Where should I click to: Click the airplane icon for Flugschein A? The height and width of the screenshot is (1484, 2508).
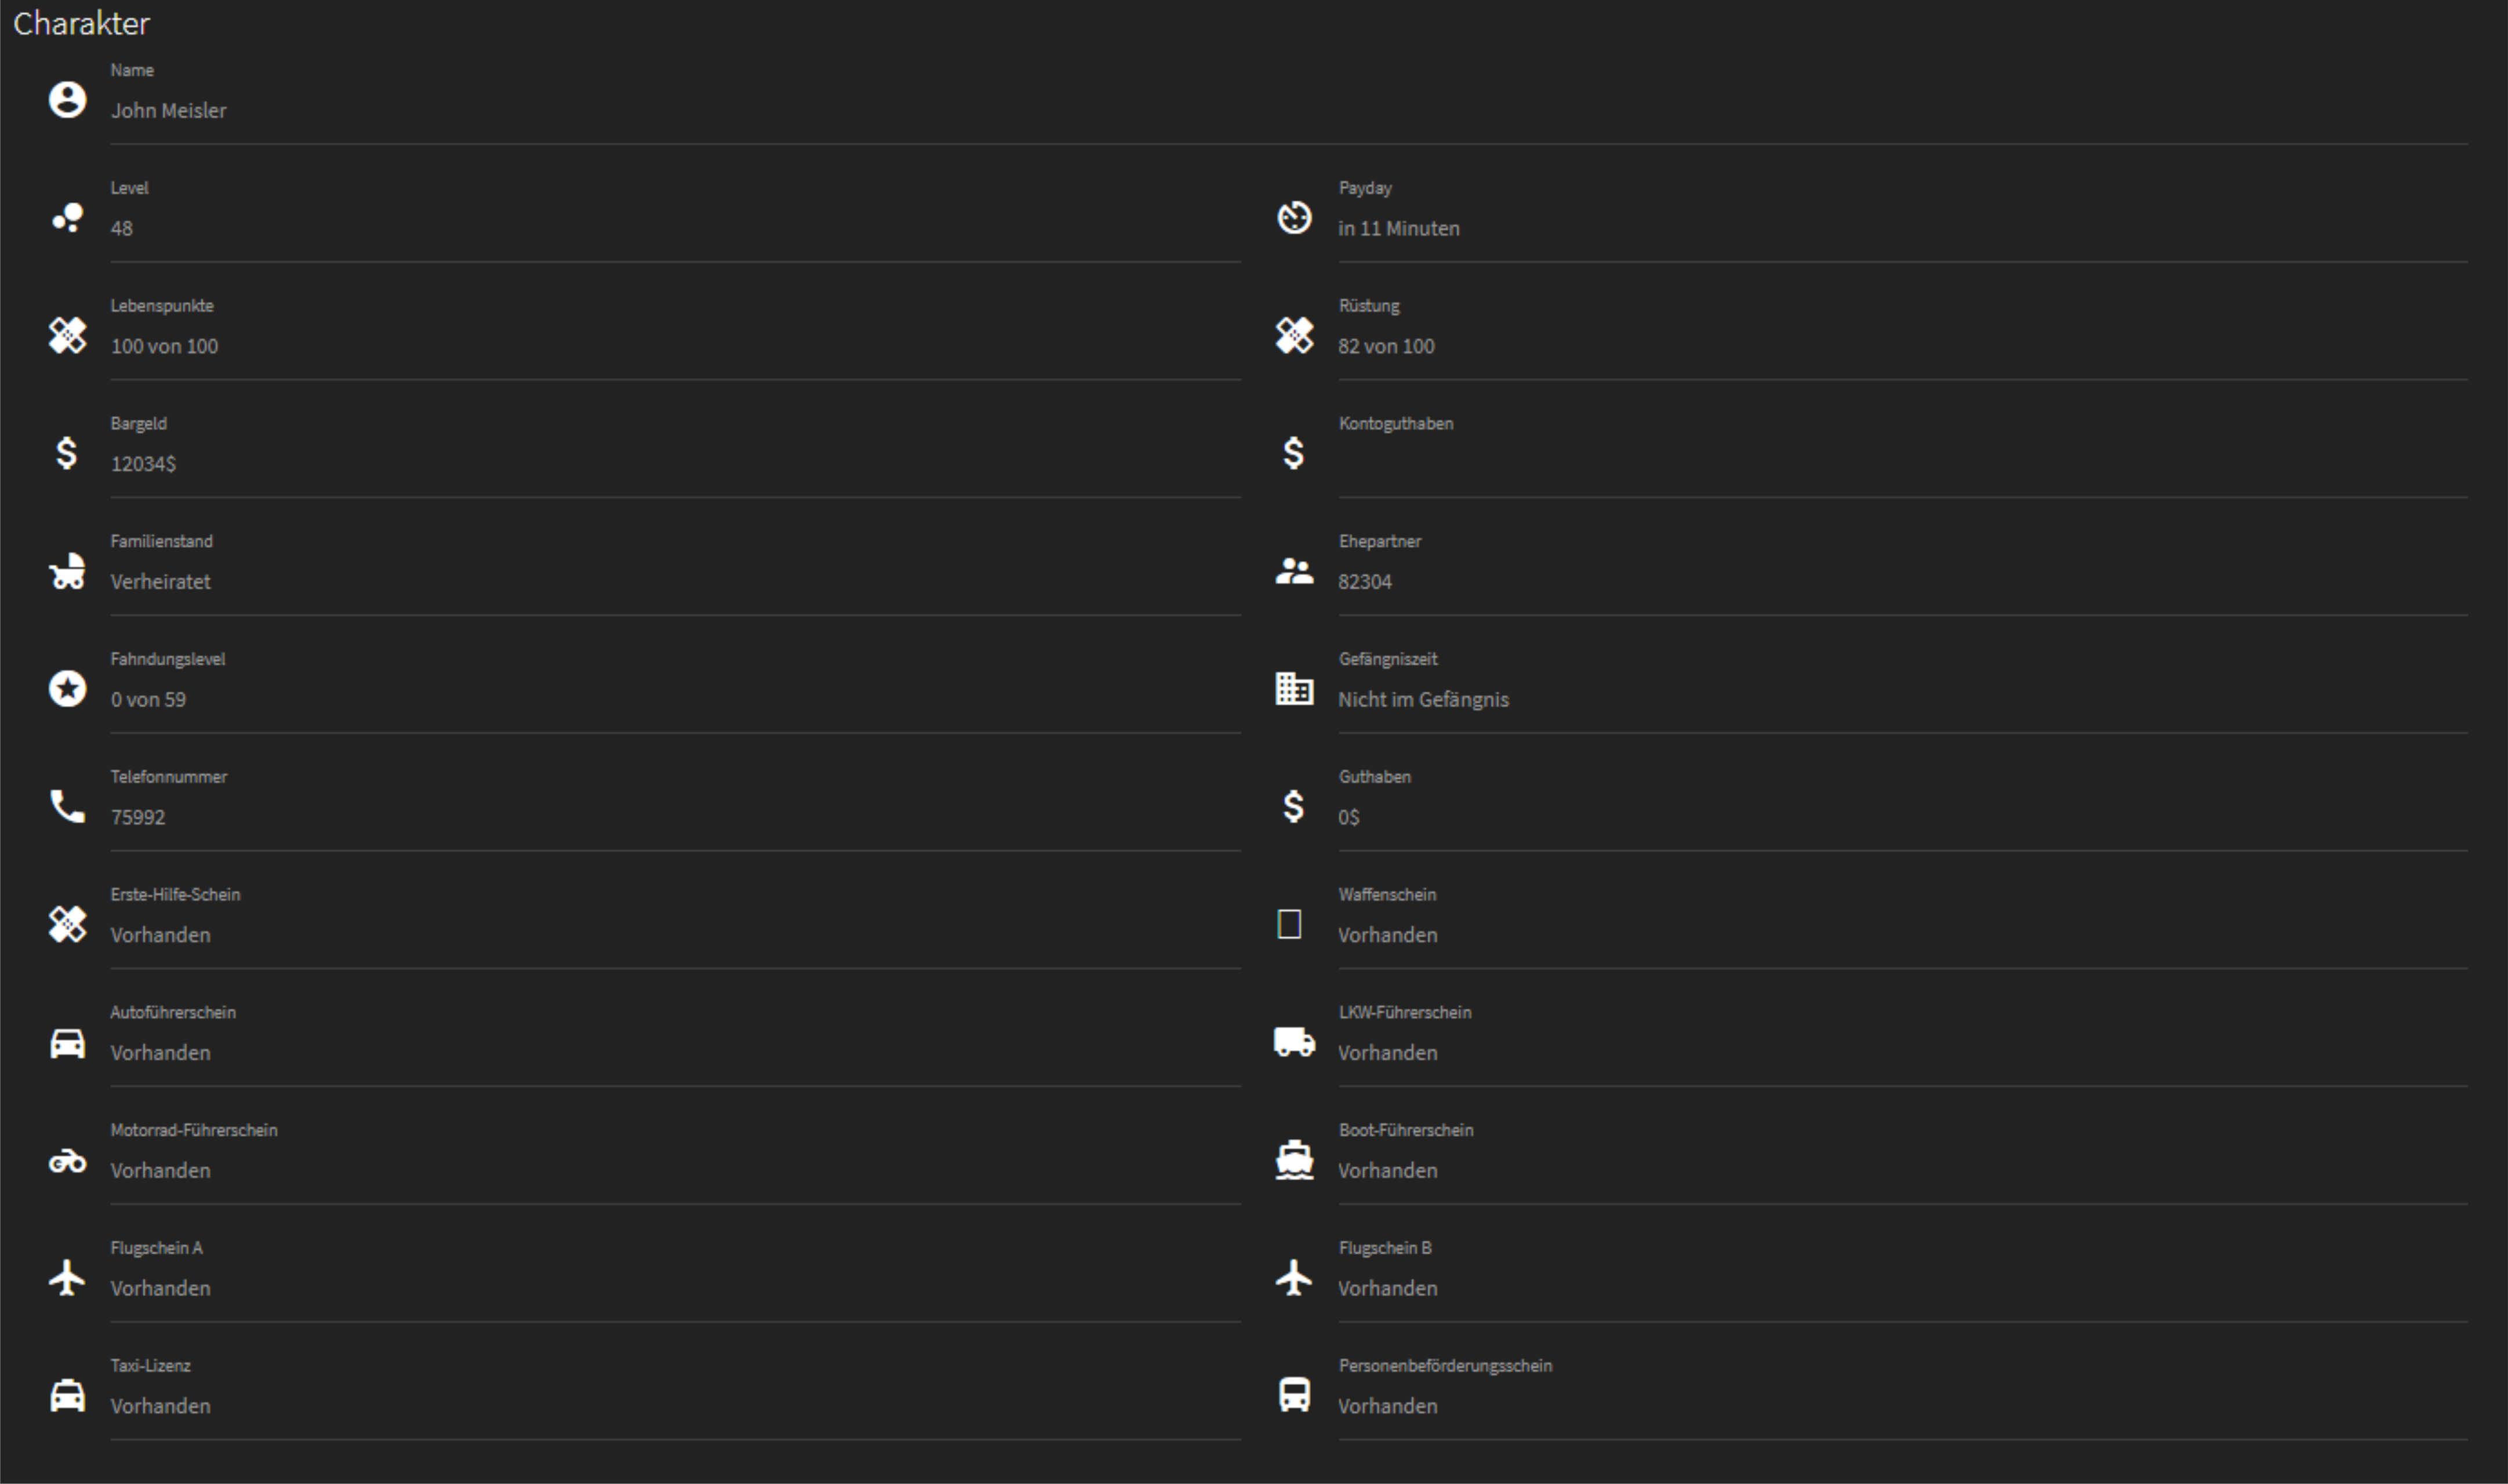click(67, 1278)
